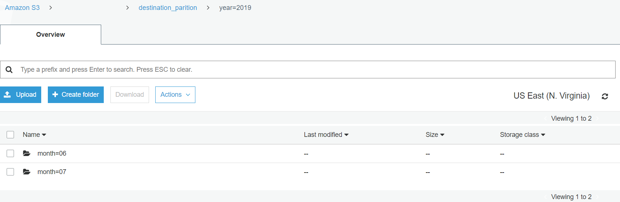
Task: Open the month=07 folder
Action: click(x=52, y=172)
